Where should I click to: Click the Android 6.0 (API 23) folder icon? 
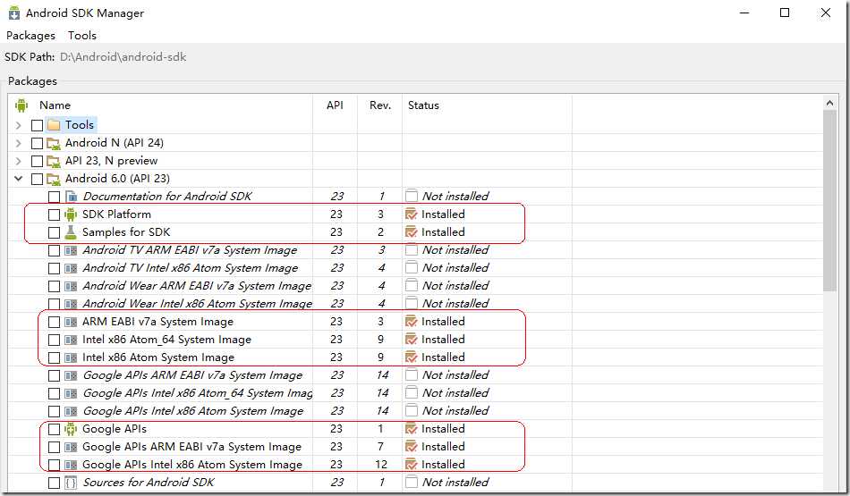tap(53, 180)
